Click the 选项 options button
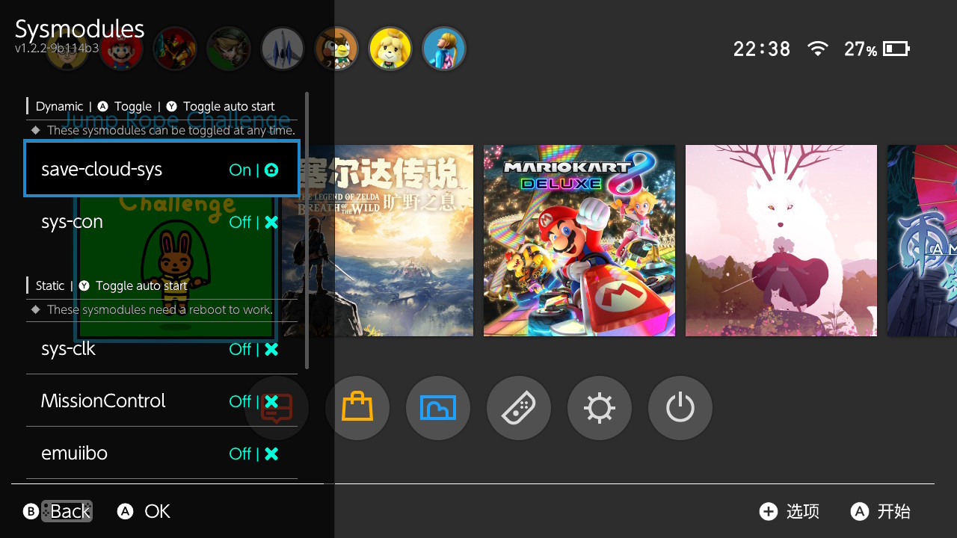This screenshot has width=957, height=538. pos(790,511)
